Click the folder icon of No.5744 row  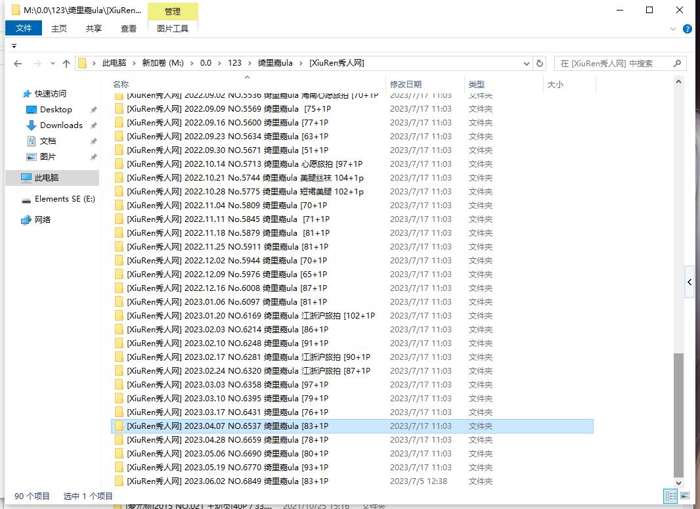119,178
